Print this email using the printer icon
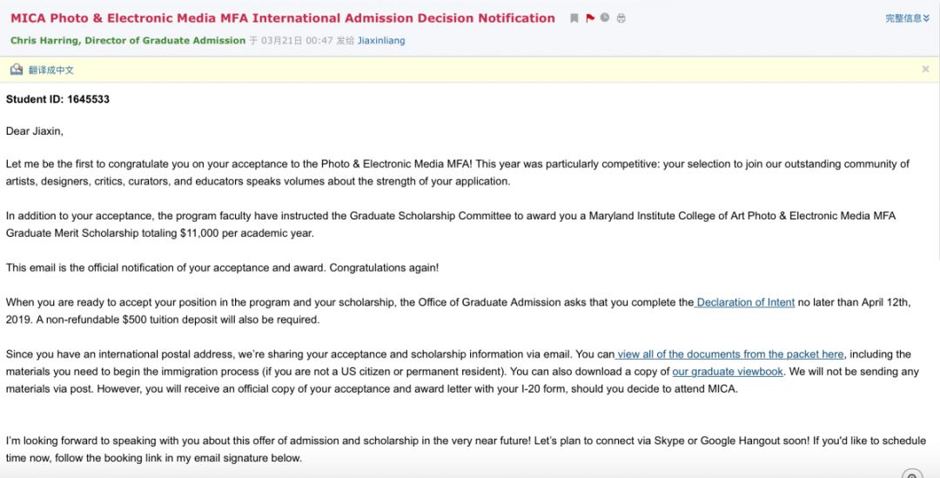Screen dimensions: 940x478 (621, 18)
